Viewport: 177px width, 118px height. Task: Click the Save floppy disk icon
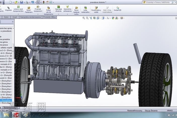pos(22,2)
